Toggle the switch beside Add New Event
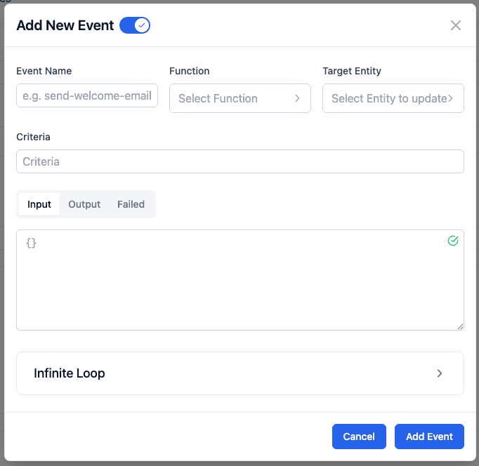The width and height of the screenshot is (479, 466). (135, 25)
